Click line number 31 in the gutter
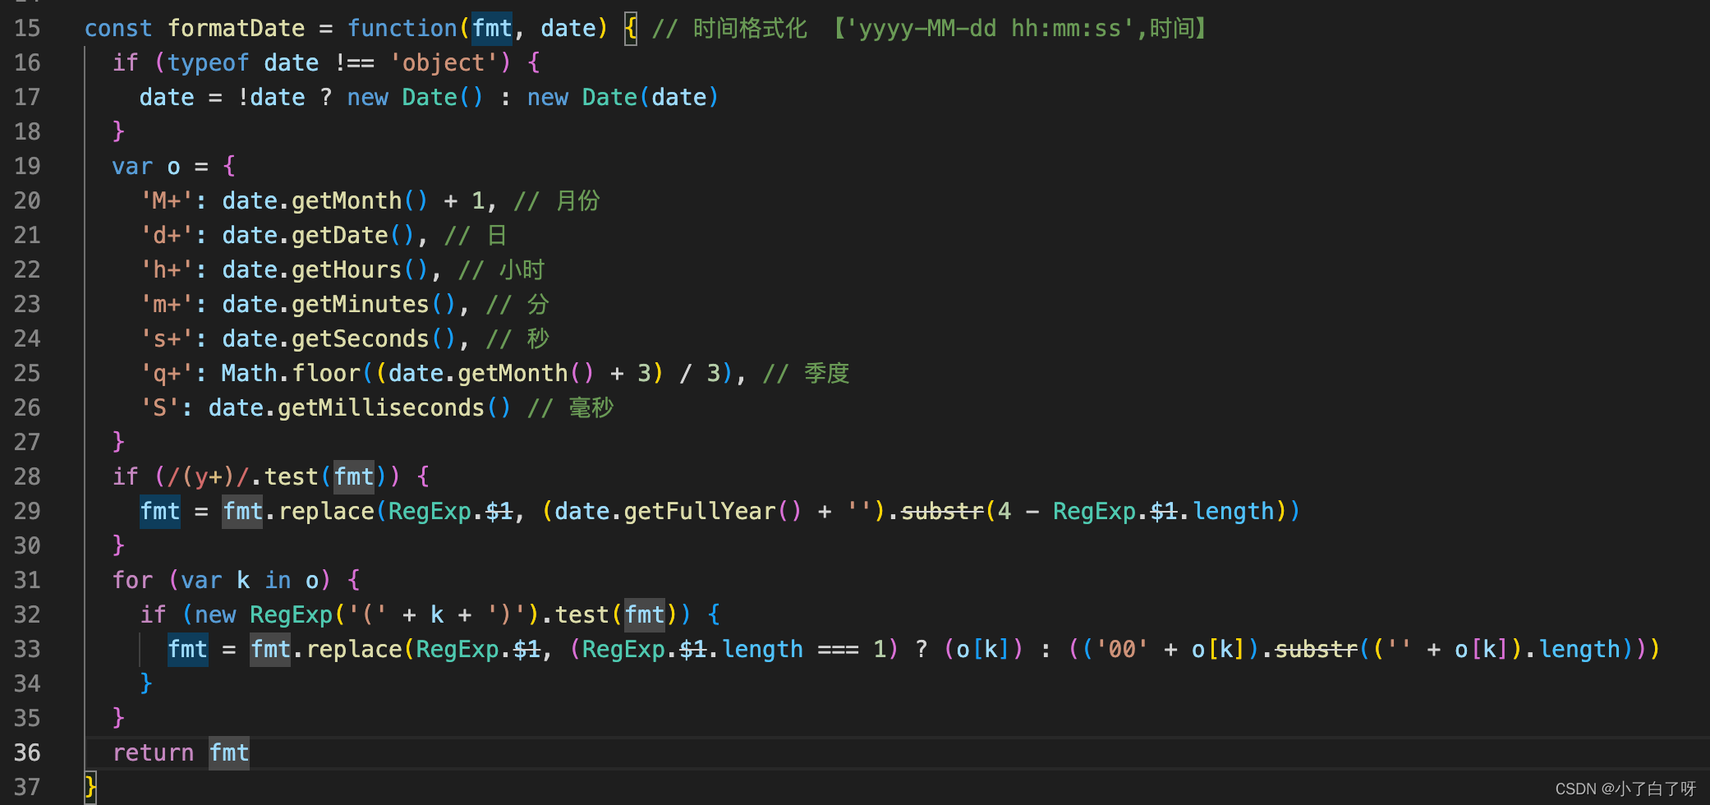 (x=27, y=580)
